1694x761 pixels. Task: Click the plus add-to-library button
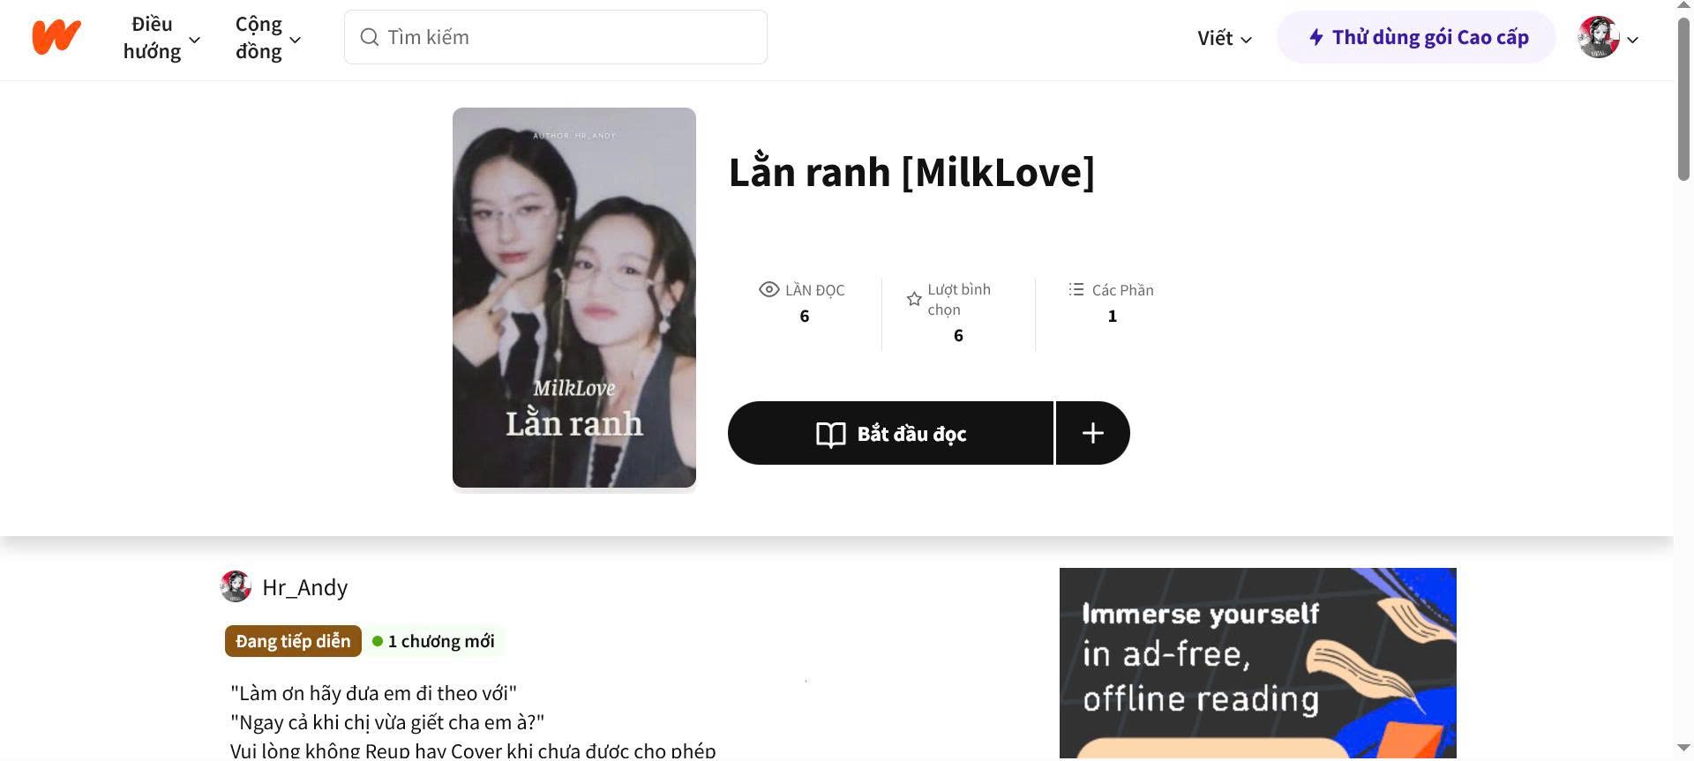1093,433
